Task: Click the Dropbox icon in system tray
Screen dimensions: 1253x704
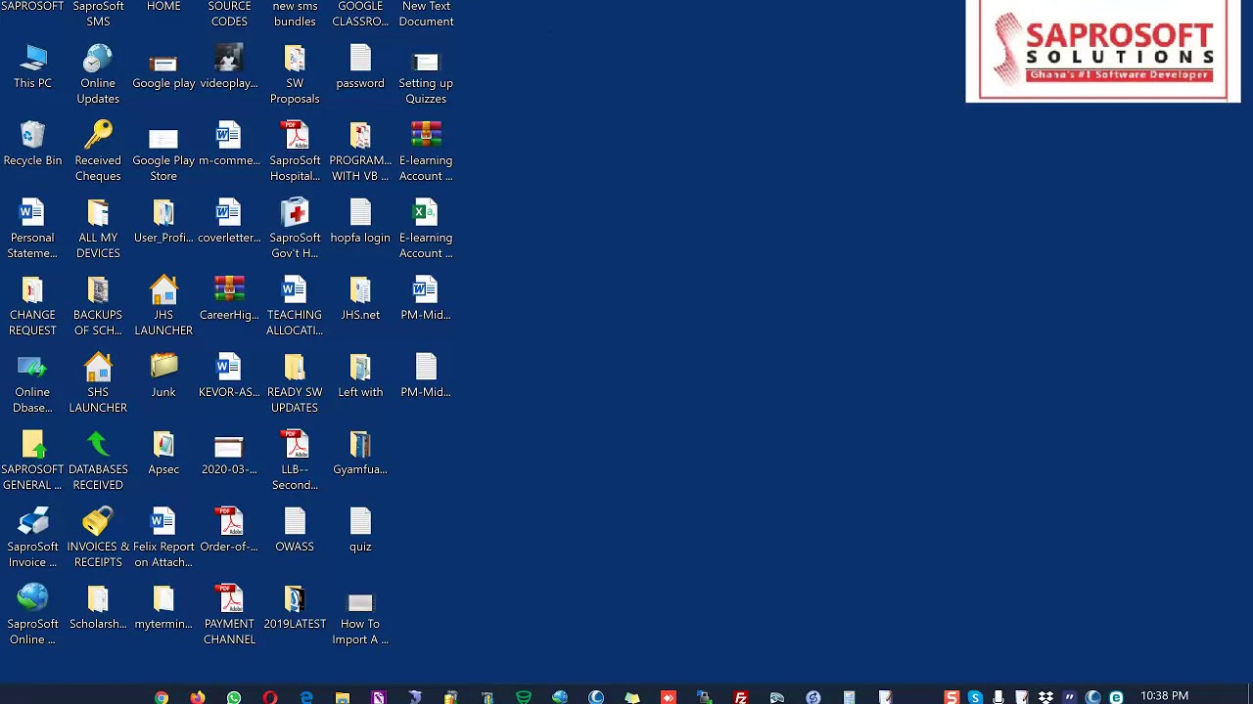Action: [1045, 697]
